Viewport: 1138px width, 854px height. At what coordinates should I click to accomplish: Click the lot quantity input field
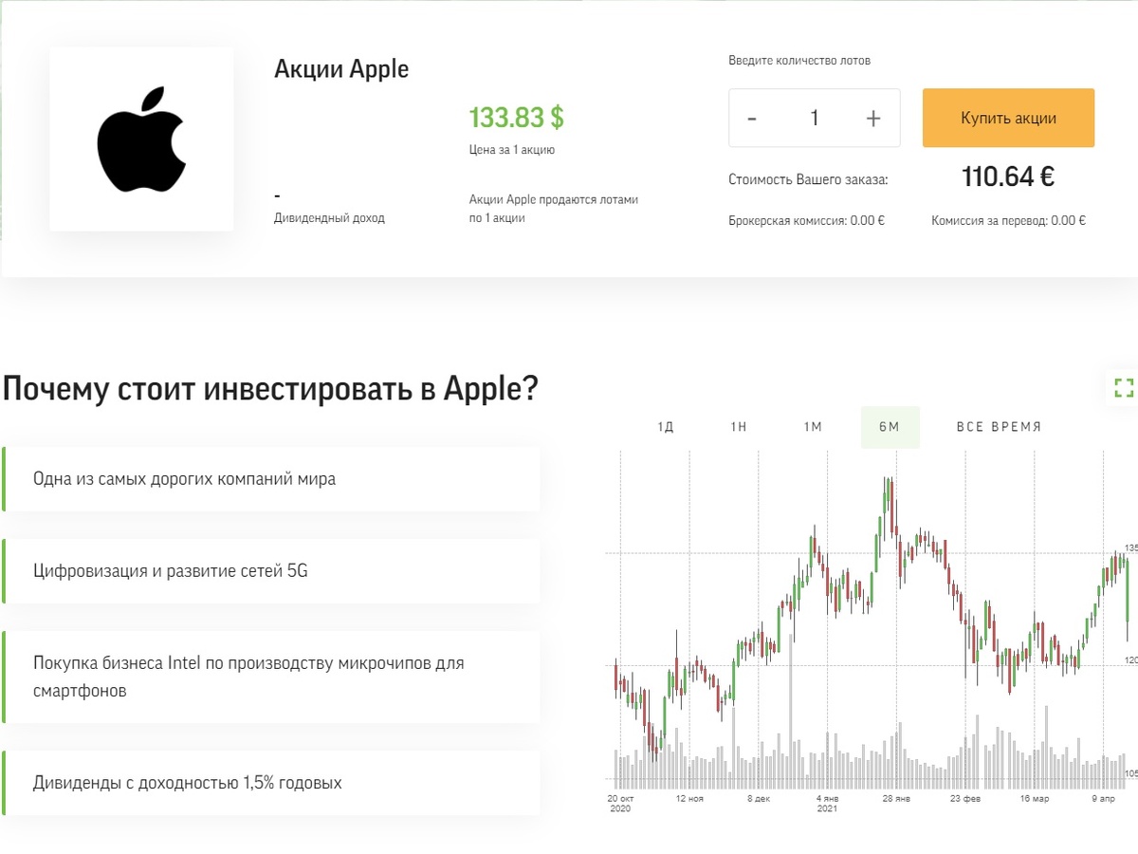(x=814, y=118)
